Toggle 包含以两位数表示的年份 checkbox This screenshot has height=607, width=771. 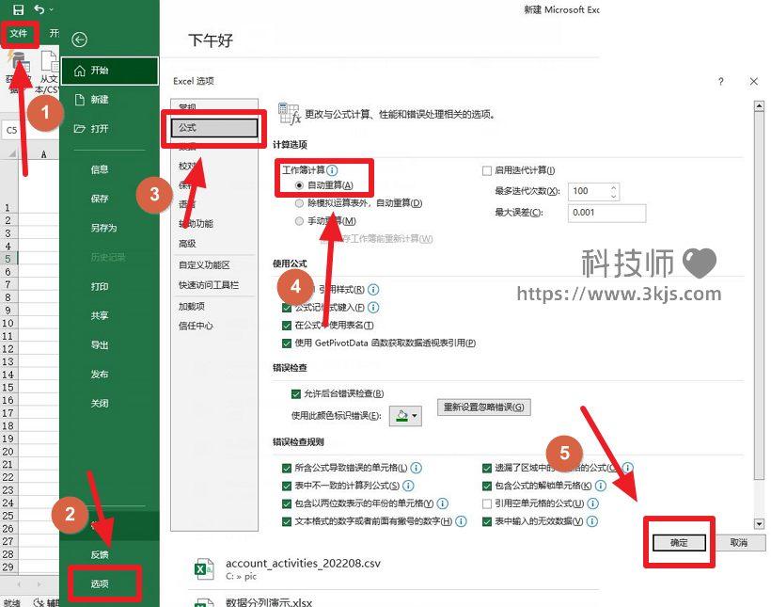[287, 503]
